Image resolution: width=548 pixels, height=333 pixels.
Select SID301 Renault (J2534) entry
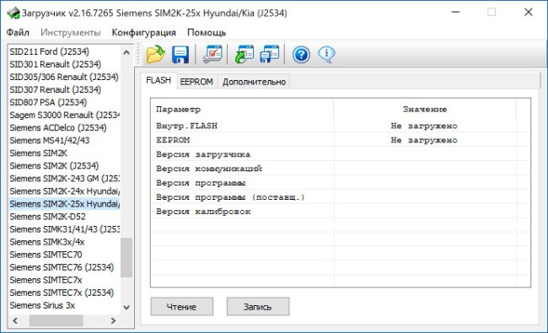[64, 64]
